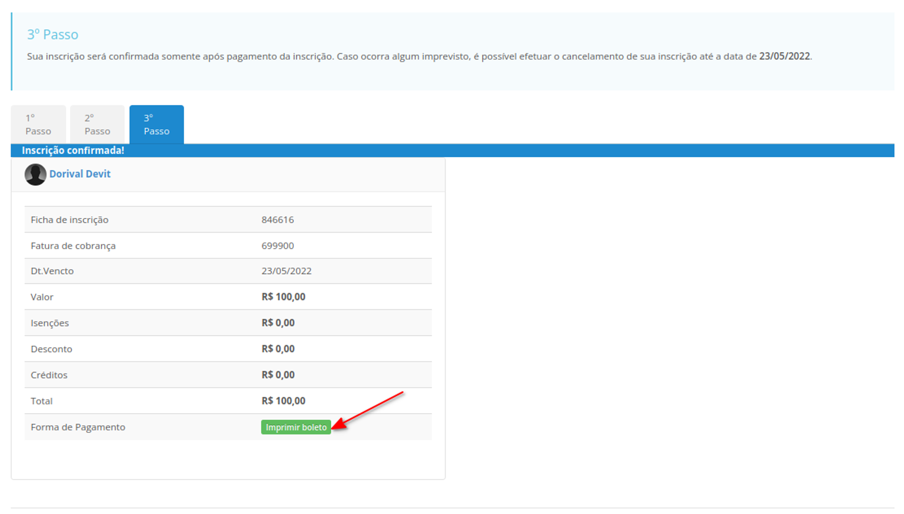Click the cancellation date 23/05/2022 in notice
The width and height of the screenshot is (904, 514).
(x=784, y=56)
